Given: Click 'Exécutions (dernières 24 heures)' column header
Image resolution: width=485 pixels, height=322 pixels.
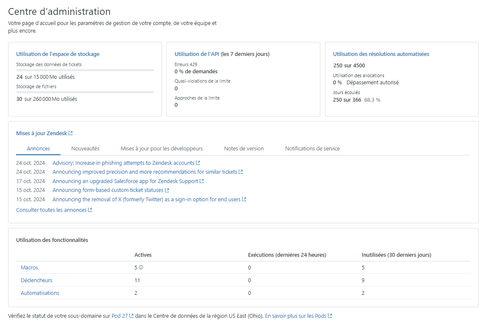Looking at the screenshot, I should [x=287, y=255].
